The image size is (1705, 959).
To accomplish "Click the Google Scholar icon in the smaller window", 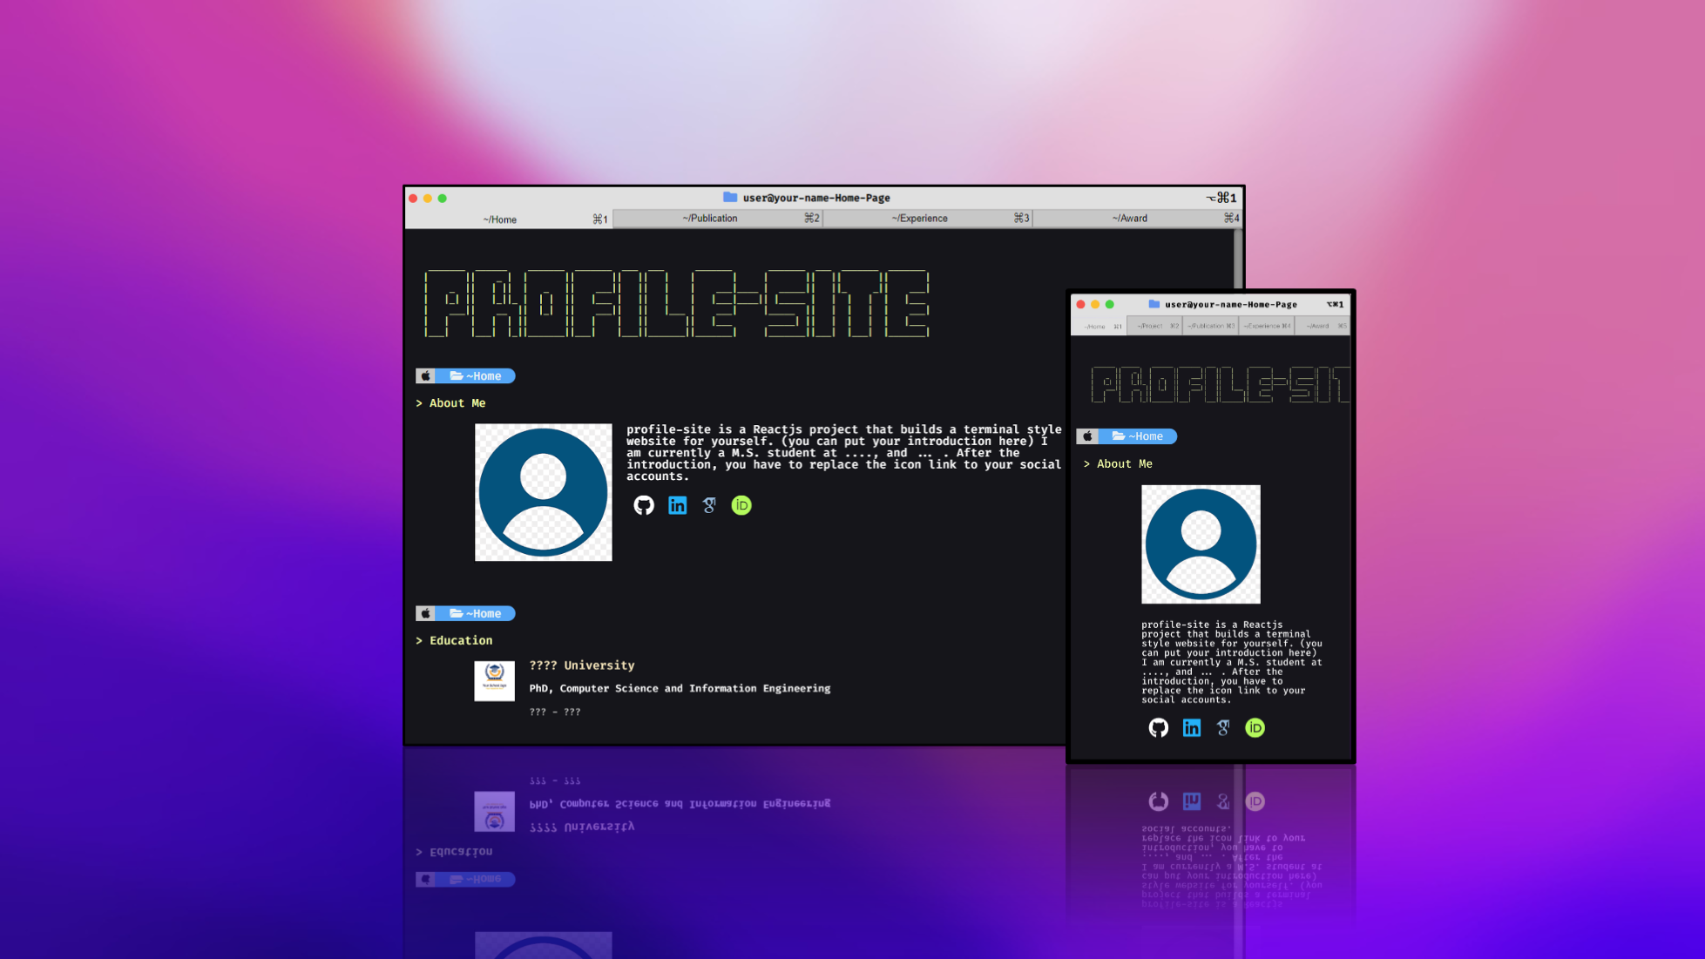I will click(1223, 727).
